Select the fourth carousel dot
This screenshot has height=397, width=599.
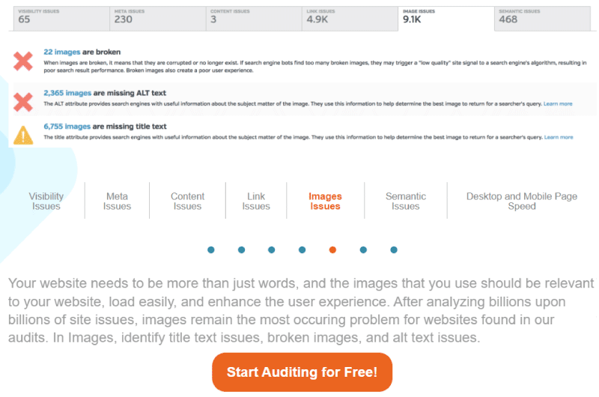click(302, 250)
